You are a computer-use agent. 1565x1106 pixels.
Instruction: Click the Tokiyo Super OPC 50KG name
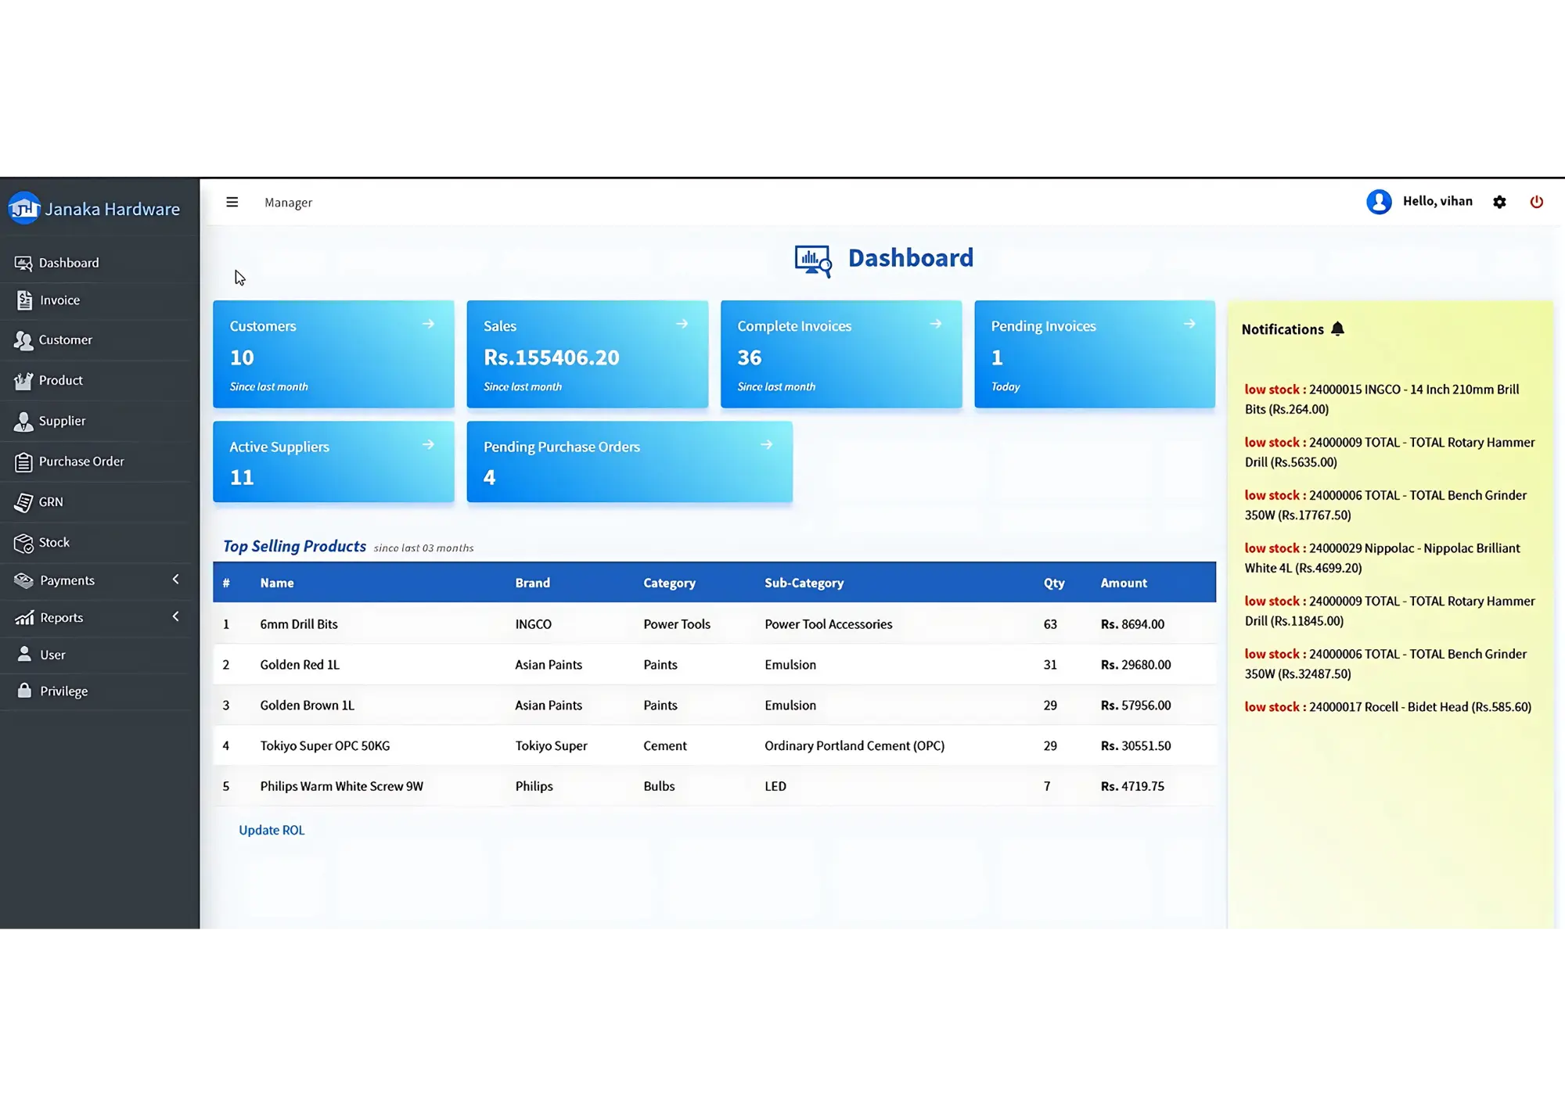pos(325,746)
